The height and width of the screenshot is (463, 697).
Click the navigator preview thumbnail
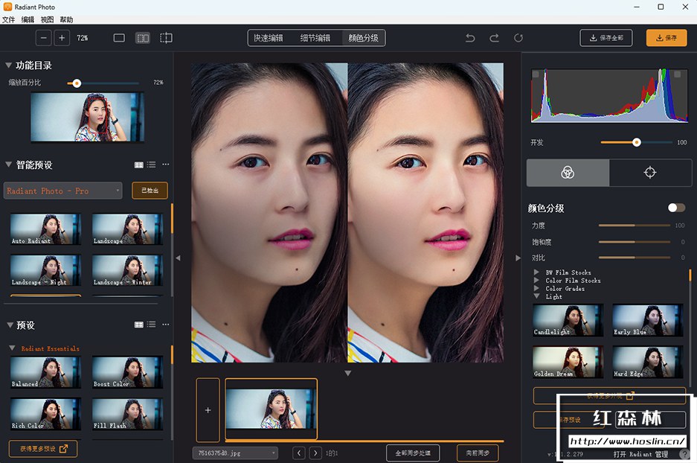coord(87,117)
